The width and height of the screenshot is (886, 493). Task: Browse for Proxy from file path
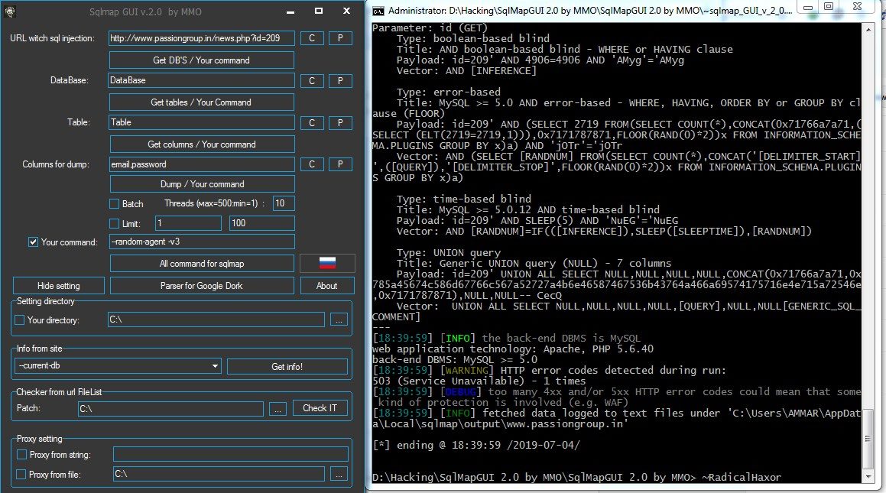point(339,475)
